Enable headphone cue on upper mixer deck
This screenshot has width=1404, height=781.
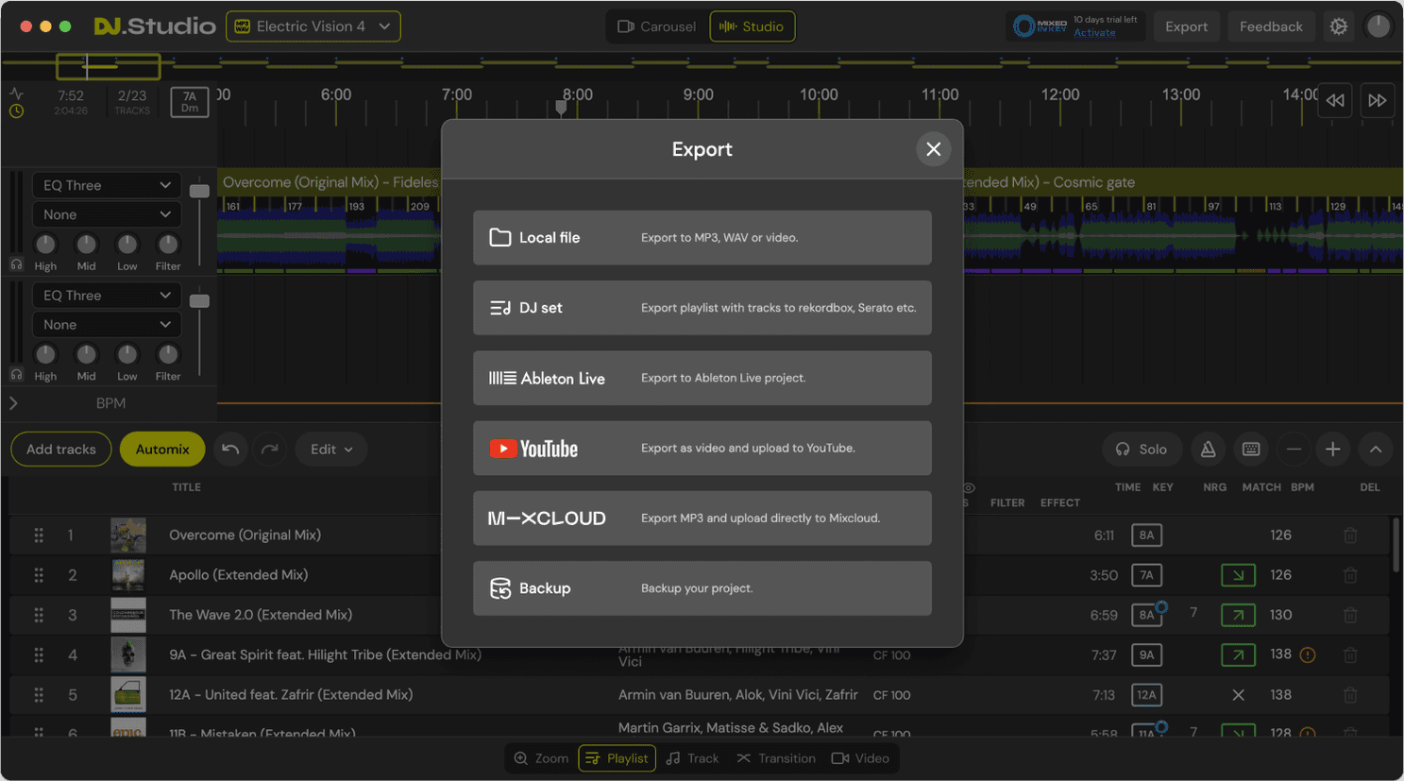[x=15, y=264]
